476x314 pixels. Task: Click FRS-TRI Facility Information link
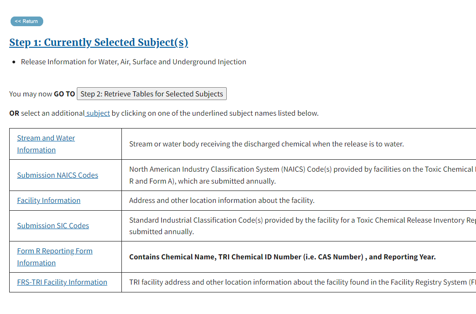(62, 282)
